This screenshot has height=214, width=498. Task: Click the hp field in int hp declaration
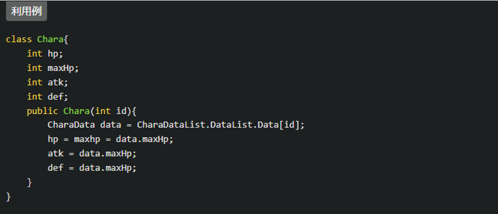click(x=53, y=54)
